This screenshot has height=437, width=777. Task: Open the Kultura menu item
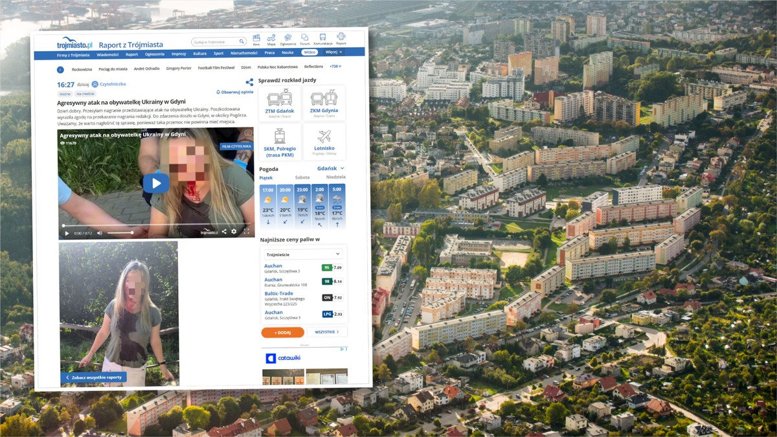pyautogui.click(x=199, y=54)
